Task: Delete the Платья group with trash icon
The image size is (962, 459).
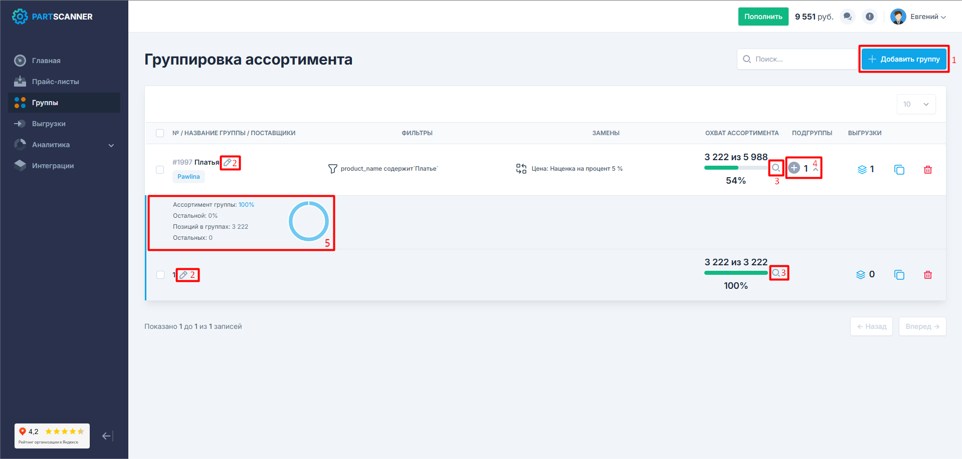Action: coord(927,170)
